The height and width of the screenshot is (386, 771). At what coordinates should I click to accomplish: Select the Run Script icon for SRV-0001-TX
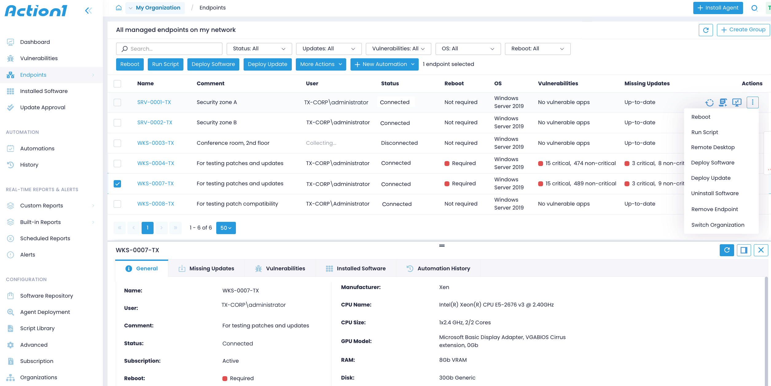[x=723, y=102]
